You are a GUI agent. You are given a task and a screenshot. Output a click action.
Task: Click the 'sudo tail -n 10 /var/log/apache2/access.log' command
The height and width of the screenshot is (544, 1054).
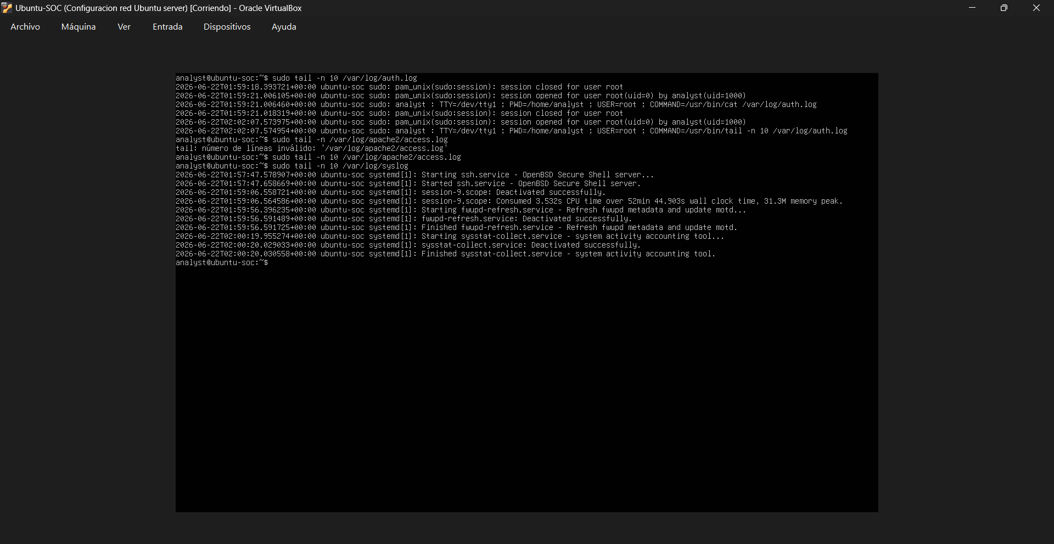pos(318,157)
